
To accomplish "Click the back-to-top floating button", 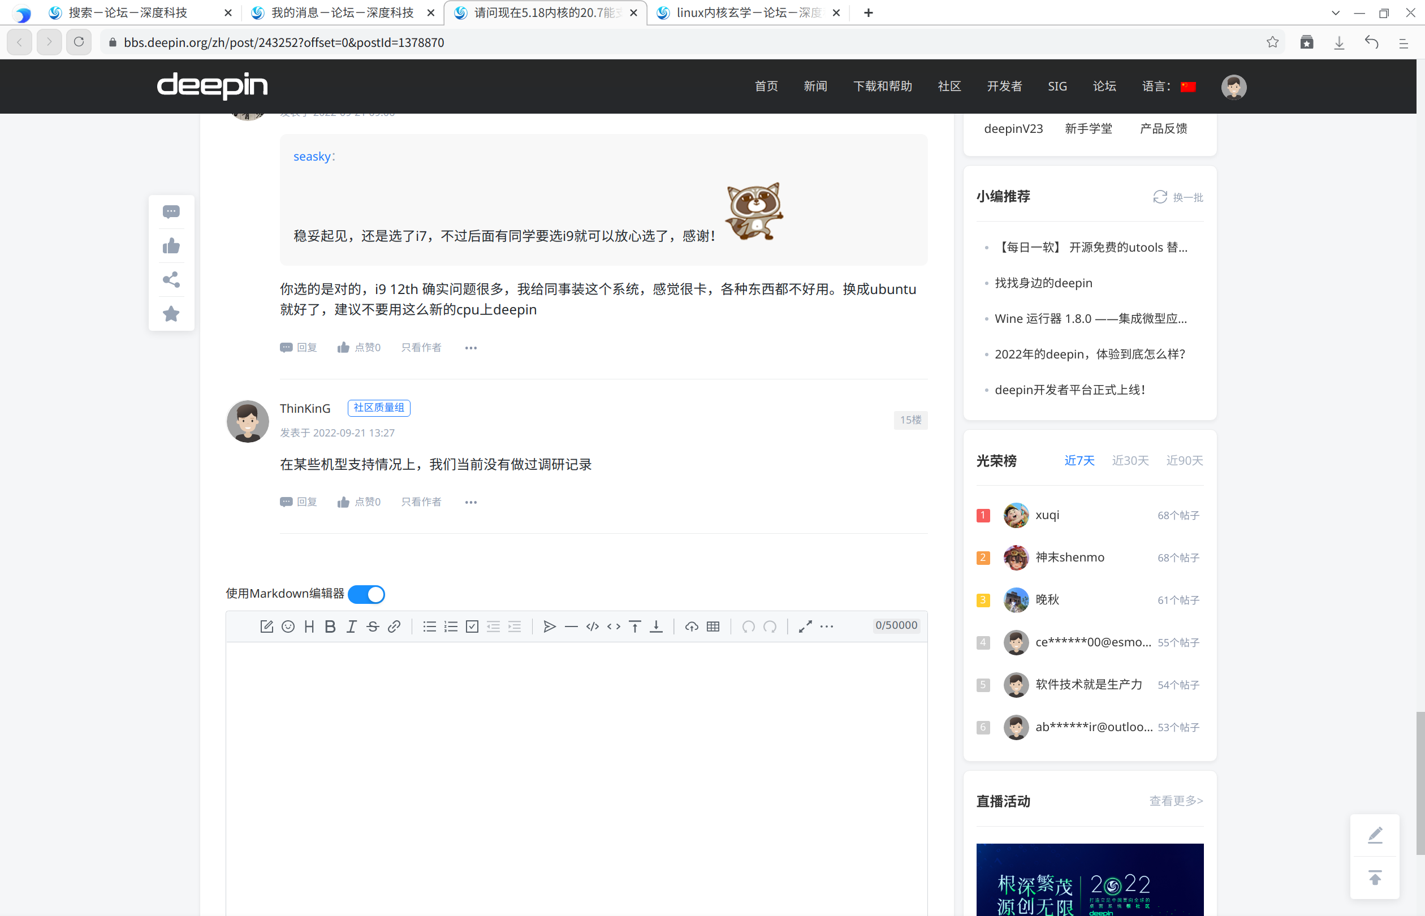I will coord(1375,878).
